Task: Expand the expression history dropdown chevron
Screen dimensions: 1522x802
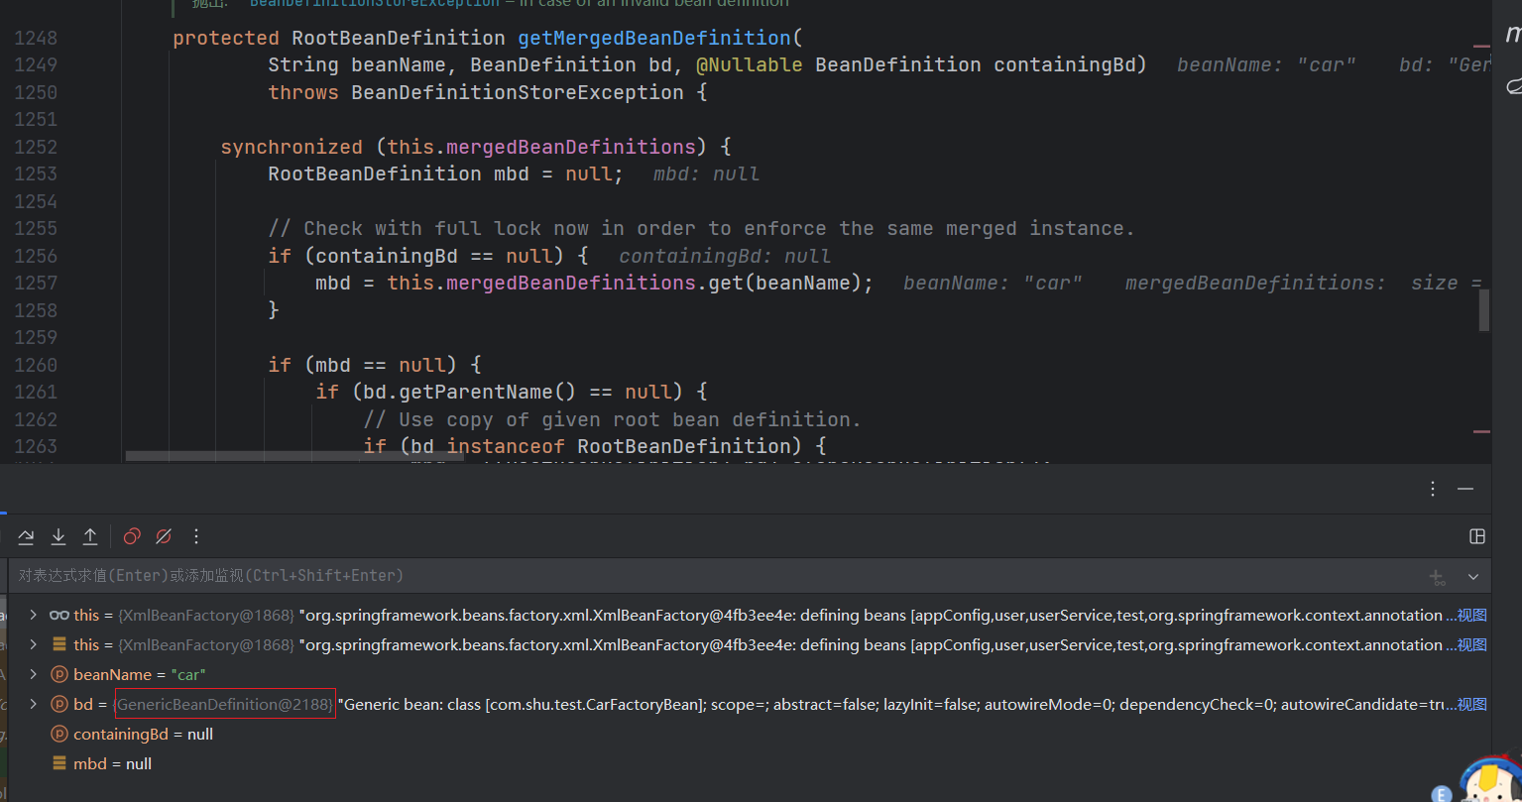Action: (x=1473, y=576)
